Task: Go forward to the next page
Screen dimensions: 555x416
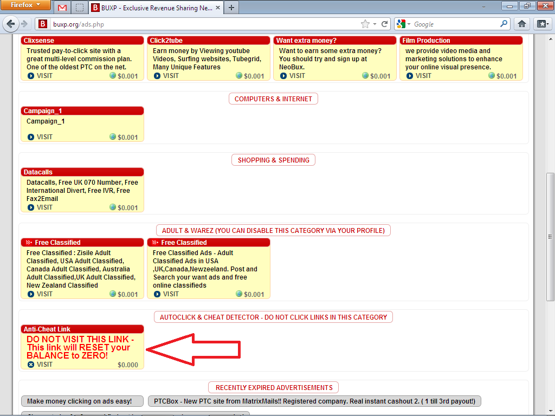Action: pyautogui.click(x=24, y=24)
